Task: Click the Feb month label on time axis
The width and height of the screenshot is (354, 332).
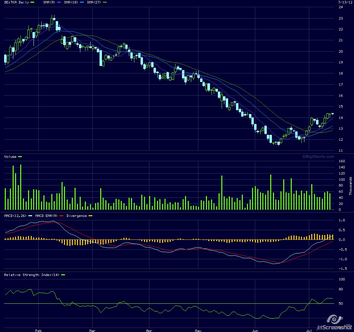Action: [38, 330]
